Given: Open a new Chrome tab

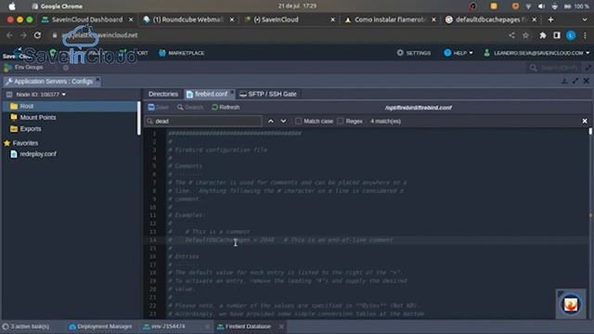Looking at the screenshot, I should point(550,19).
